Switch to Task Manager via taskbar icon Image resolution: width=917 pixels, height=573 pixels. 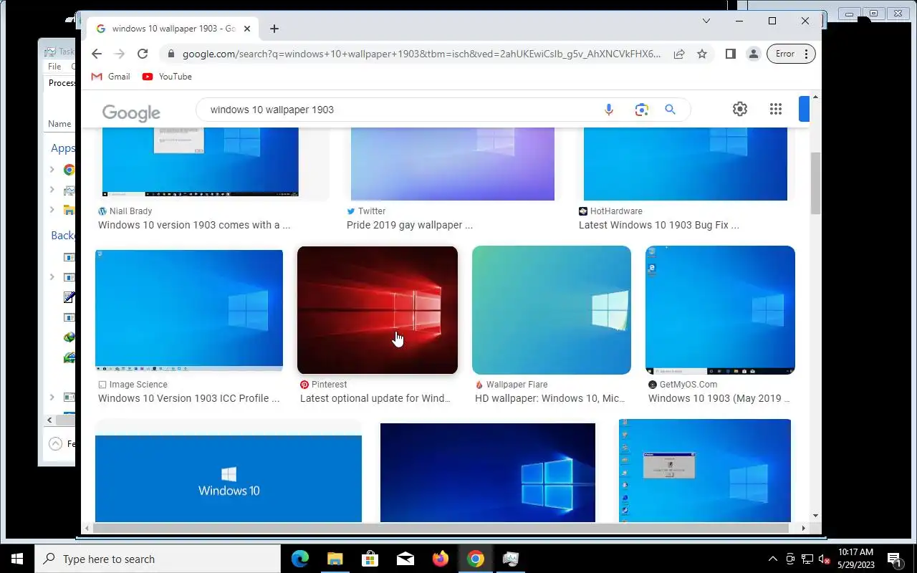click(x=510, y=559)
